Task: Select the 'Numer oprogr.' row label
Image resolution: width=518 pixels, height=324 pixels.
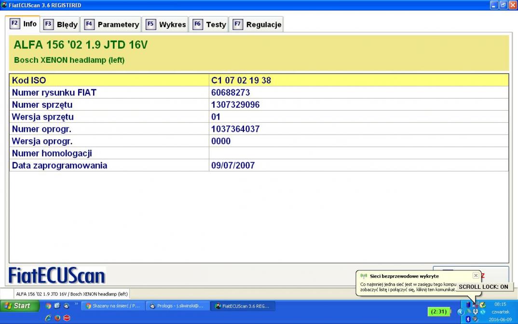Action: click(41, 129)
